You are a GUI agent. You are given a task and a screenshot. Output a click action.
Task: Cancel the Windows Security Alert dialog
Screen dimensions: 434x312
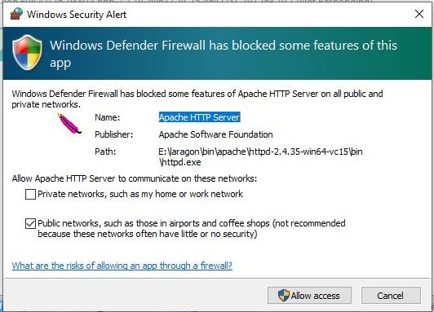click(391, 296)
